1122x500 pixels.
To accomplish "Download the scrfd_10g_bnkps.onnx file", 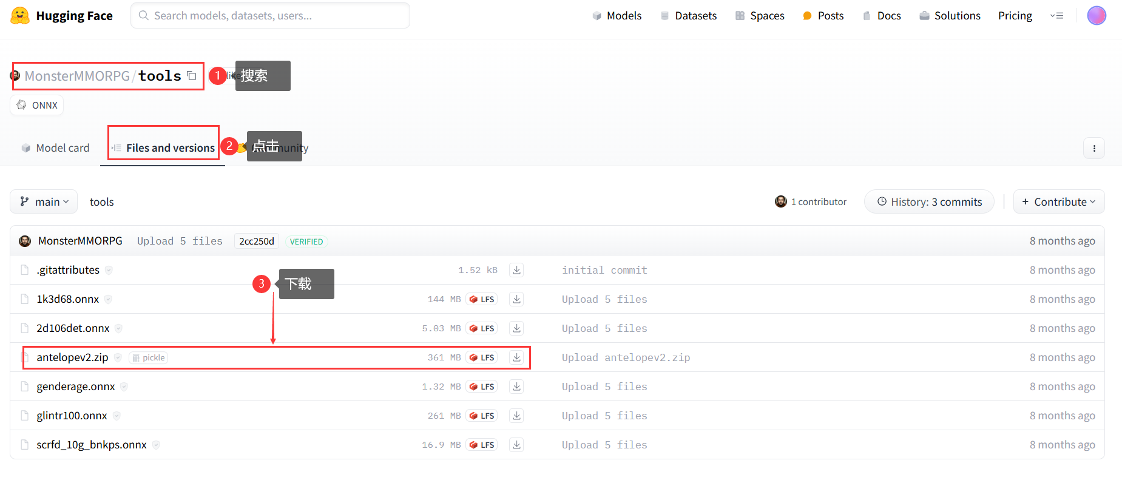I will (516, 445).
